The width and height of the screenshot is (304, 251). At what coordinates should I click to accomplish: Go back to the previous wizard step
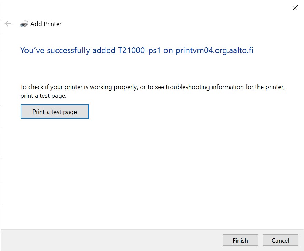pyautogui.click(x=8, y=24)
